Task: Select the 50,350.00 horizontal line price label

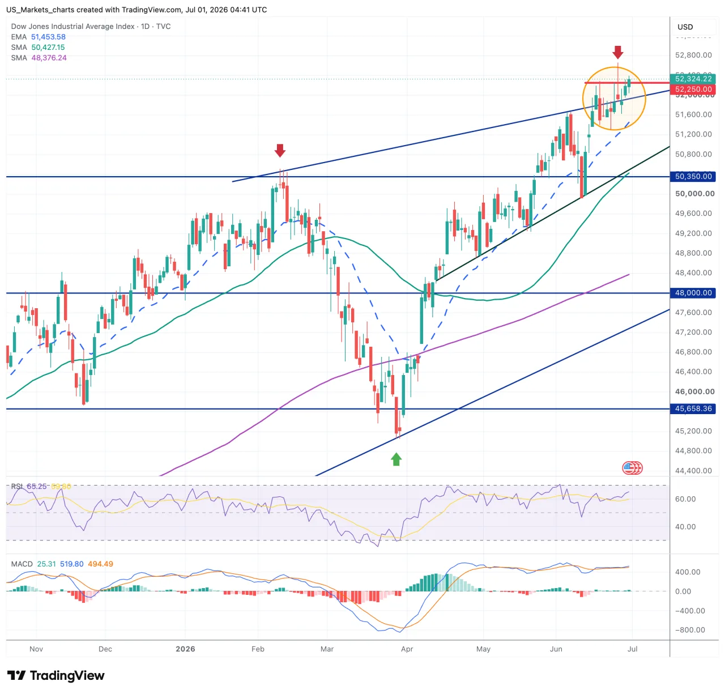Action: point(693,177)
